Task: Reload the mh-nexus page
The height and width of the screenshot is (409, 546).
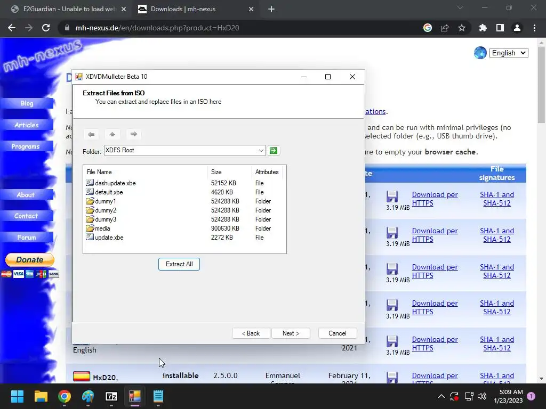Action: [x=46, y=28]
